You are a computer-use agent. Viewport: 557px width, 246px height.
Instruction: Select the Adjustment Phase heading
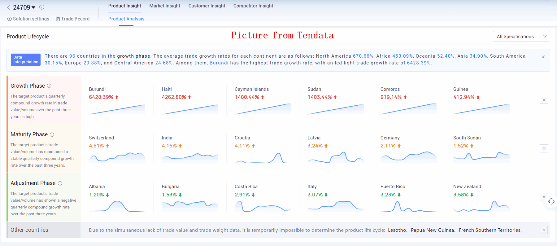33,183
